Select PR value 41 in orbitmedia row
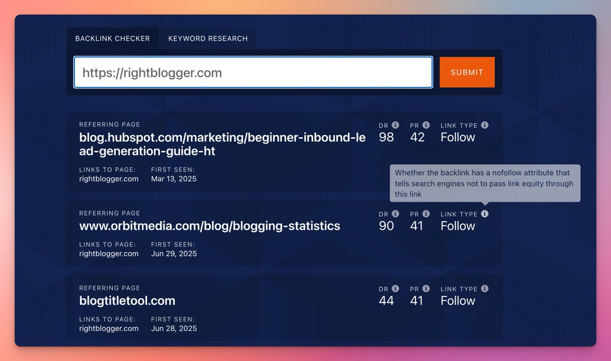 point(416,226)
